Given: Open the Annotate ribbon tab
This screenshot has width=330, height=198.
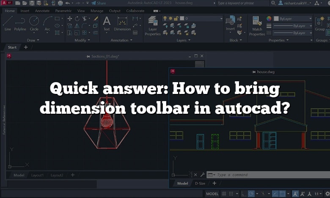Looking at the screenshot, I should [42, 11].
